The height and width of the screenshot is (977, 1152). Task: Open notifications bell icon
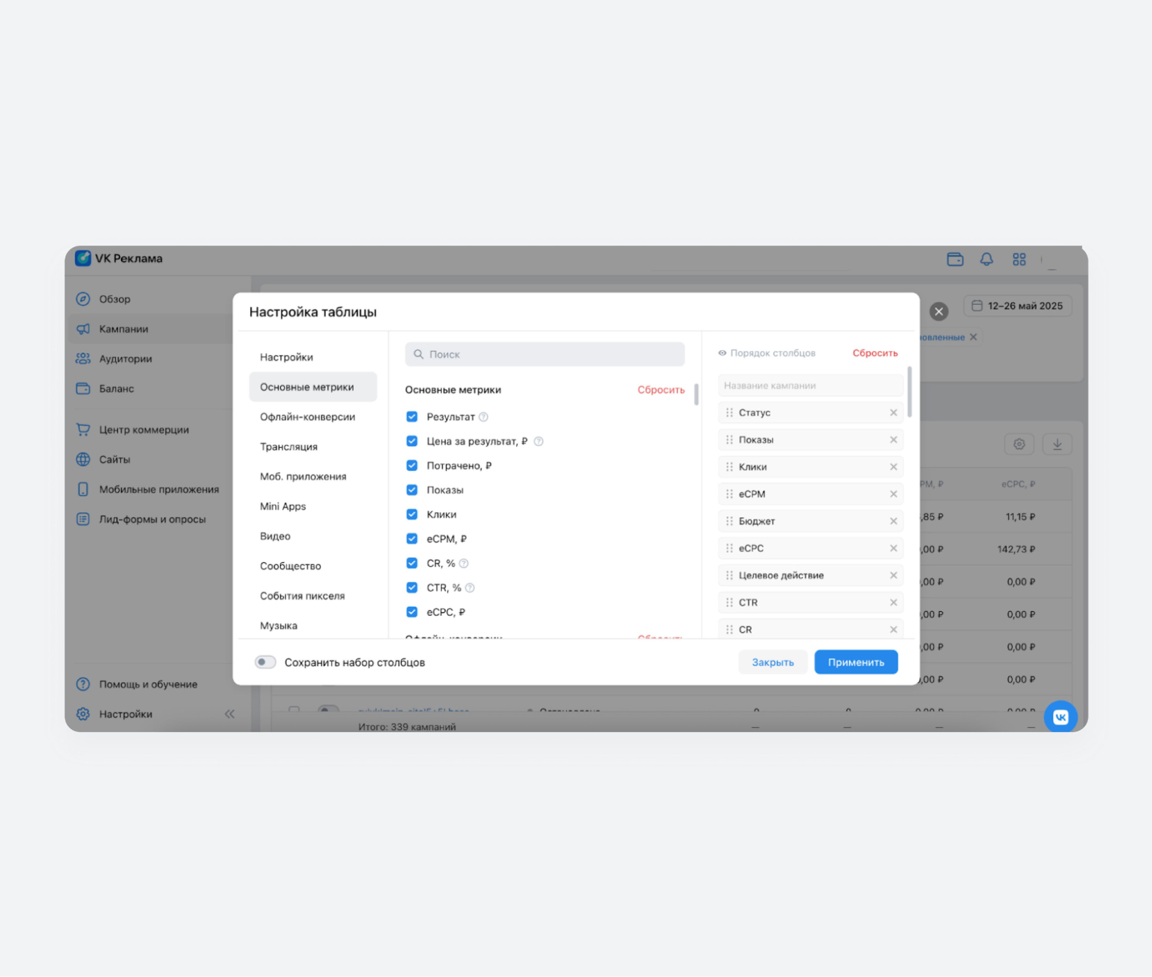click(987, 259)
